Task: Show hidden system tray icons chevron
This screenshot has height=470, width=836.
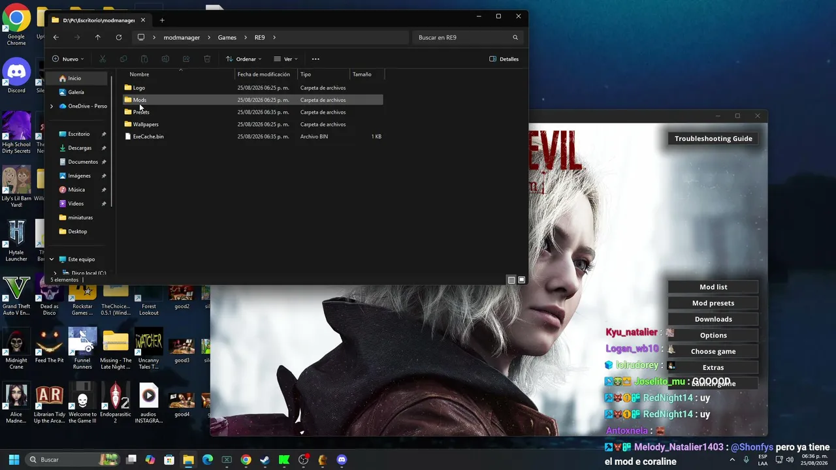Action: point(732,460)
